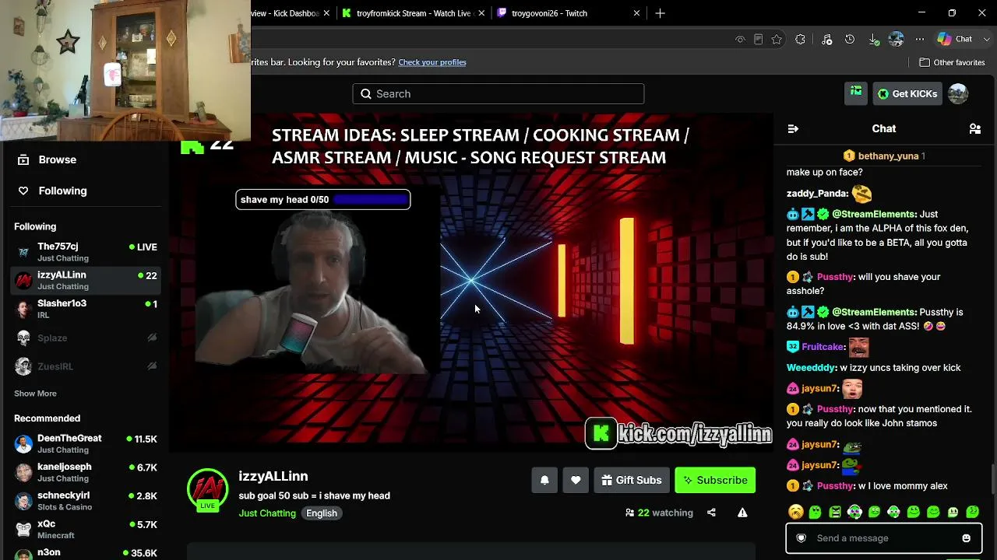This screenshot has width=997, height=560.
Task: Open Other favorites folder
Action: click(952, 62)
